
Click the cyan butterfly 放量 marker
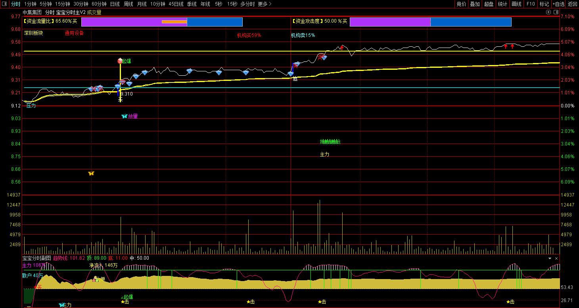point(124,116)
